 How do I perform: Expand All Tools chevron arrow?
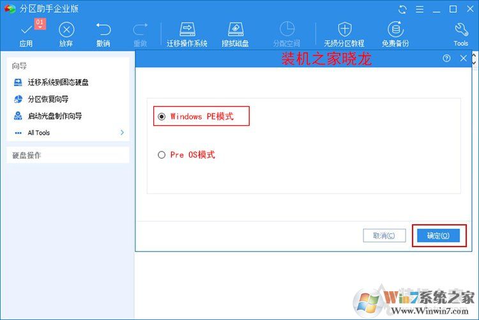point(122,132)
